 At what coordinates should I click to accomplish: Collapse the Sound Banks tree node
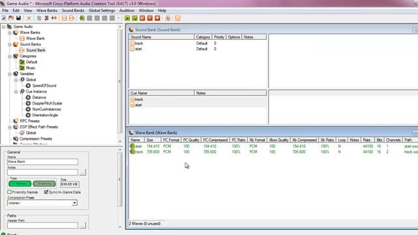coord(10,44)
